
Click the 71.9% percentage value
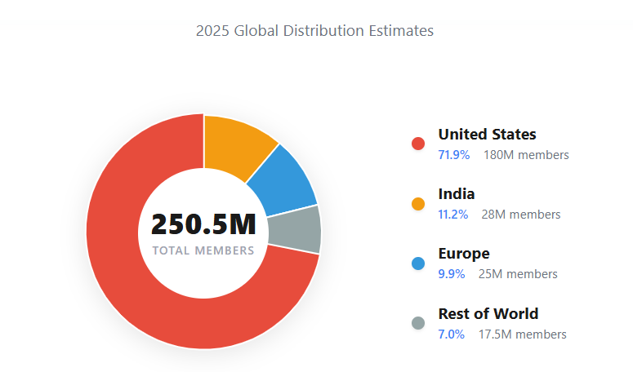pos(453,155)
